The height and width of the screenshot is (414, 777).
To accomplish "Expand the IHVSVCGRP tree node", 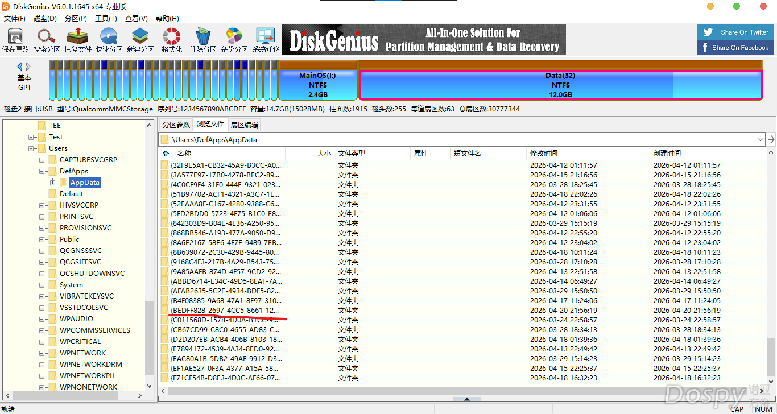I will [42, 205].
